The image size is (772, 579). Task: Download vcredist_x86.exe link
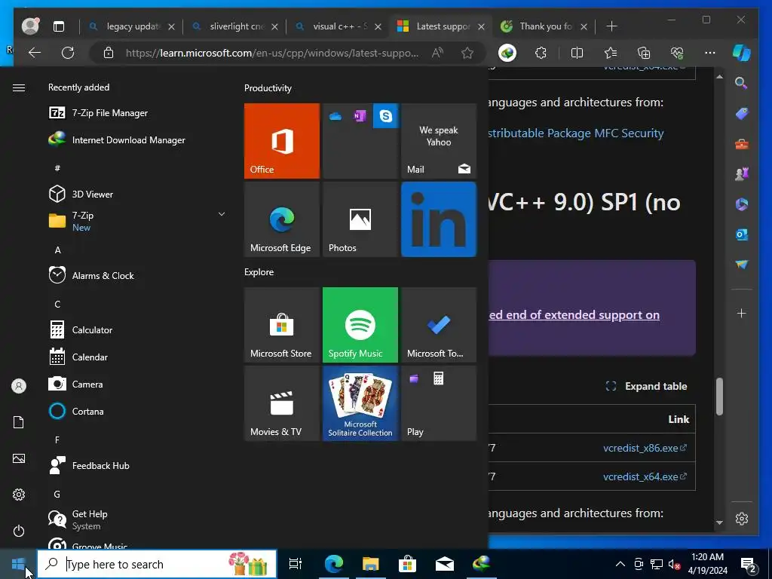(x=645, y=448)
